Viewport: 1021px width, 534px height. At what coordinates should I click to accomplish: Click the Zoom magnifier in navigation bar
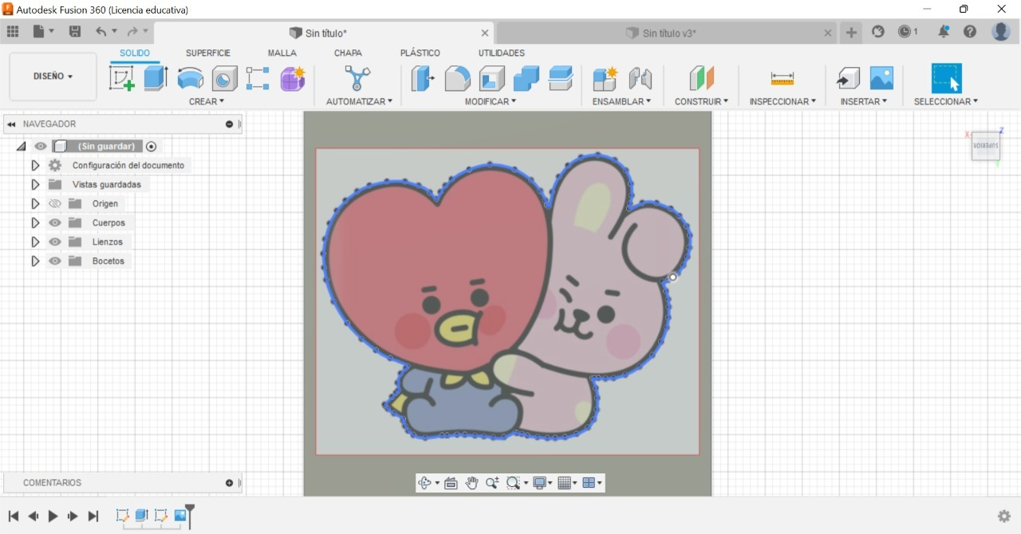click(x=492, y=483)
